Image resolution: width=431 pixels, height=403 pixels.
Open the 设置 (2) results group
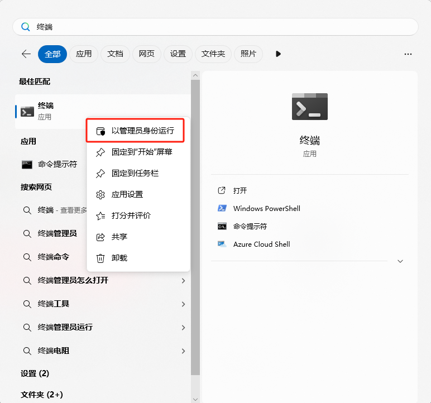coord(35,373)
